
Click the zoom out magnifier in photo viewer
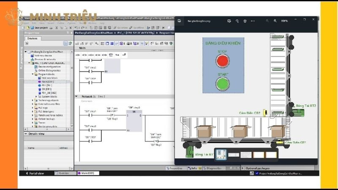tap(267, 21)
